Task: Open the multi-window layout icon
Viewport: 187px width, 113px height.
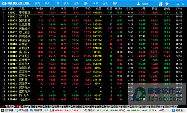Action: pyautogui.click(x=161, y=4)
